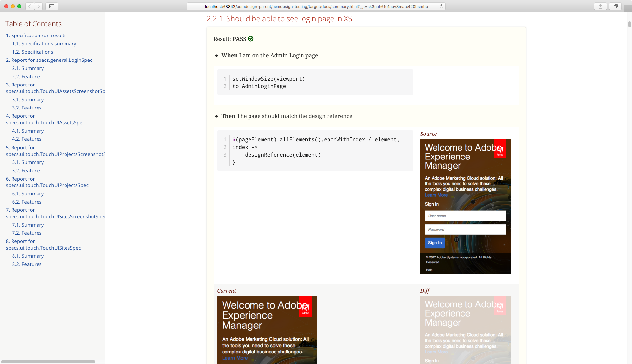Select the 8.2. Features table of contents item

coord(27,264)
